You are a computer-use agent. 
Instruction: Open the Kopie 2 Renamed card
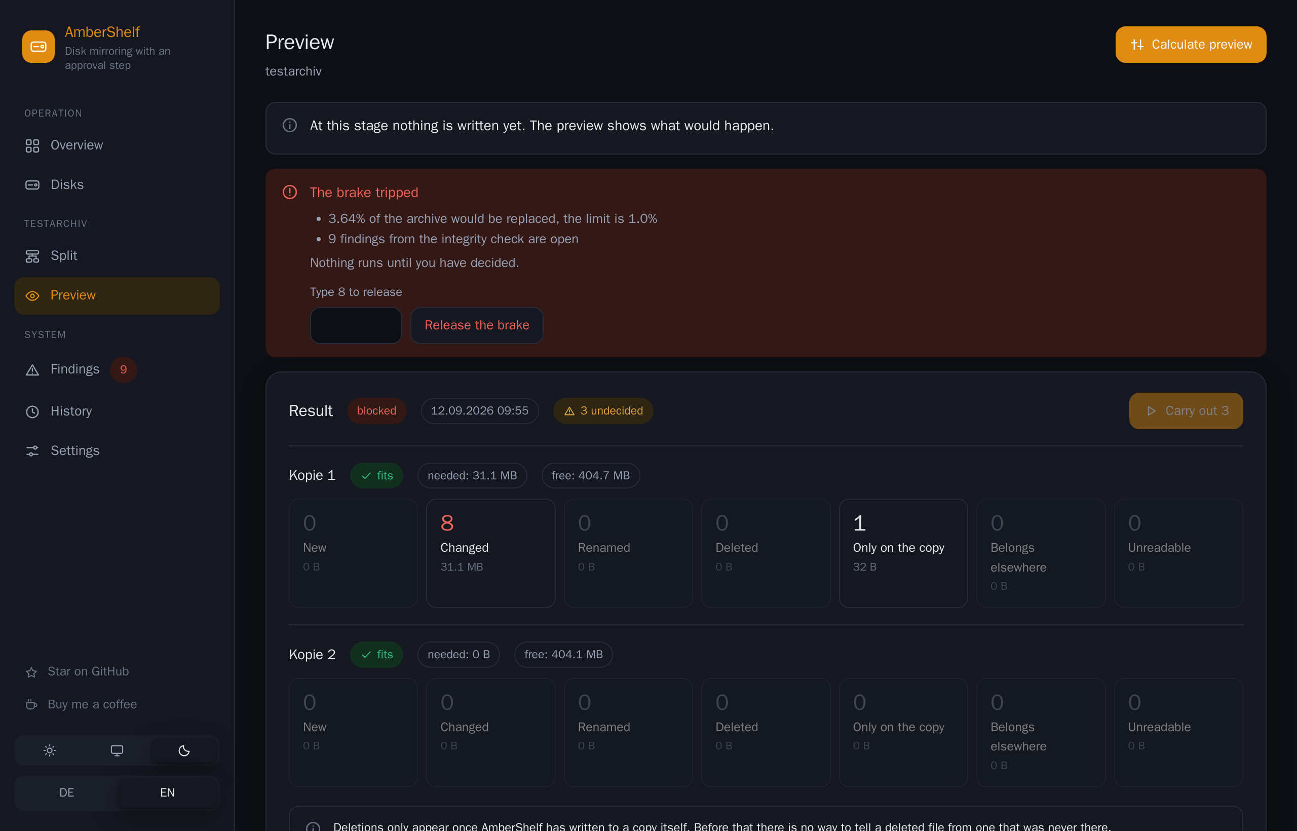(x=628, y=733)
